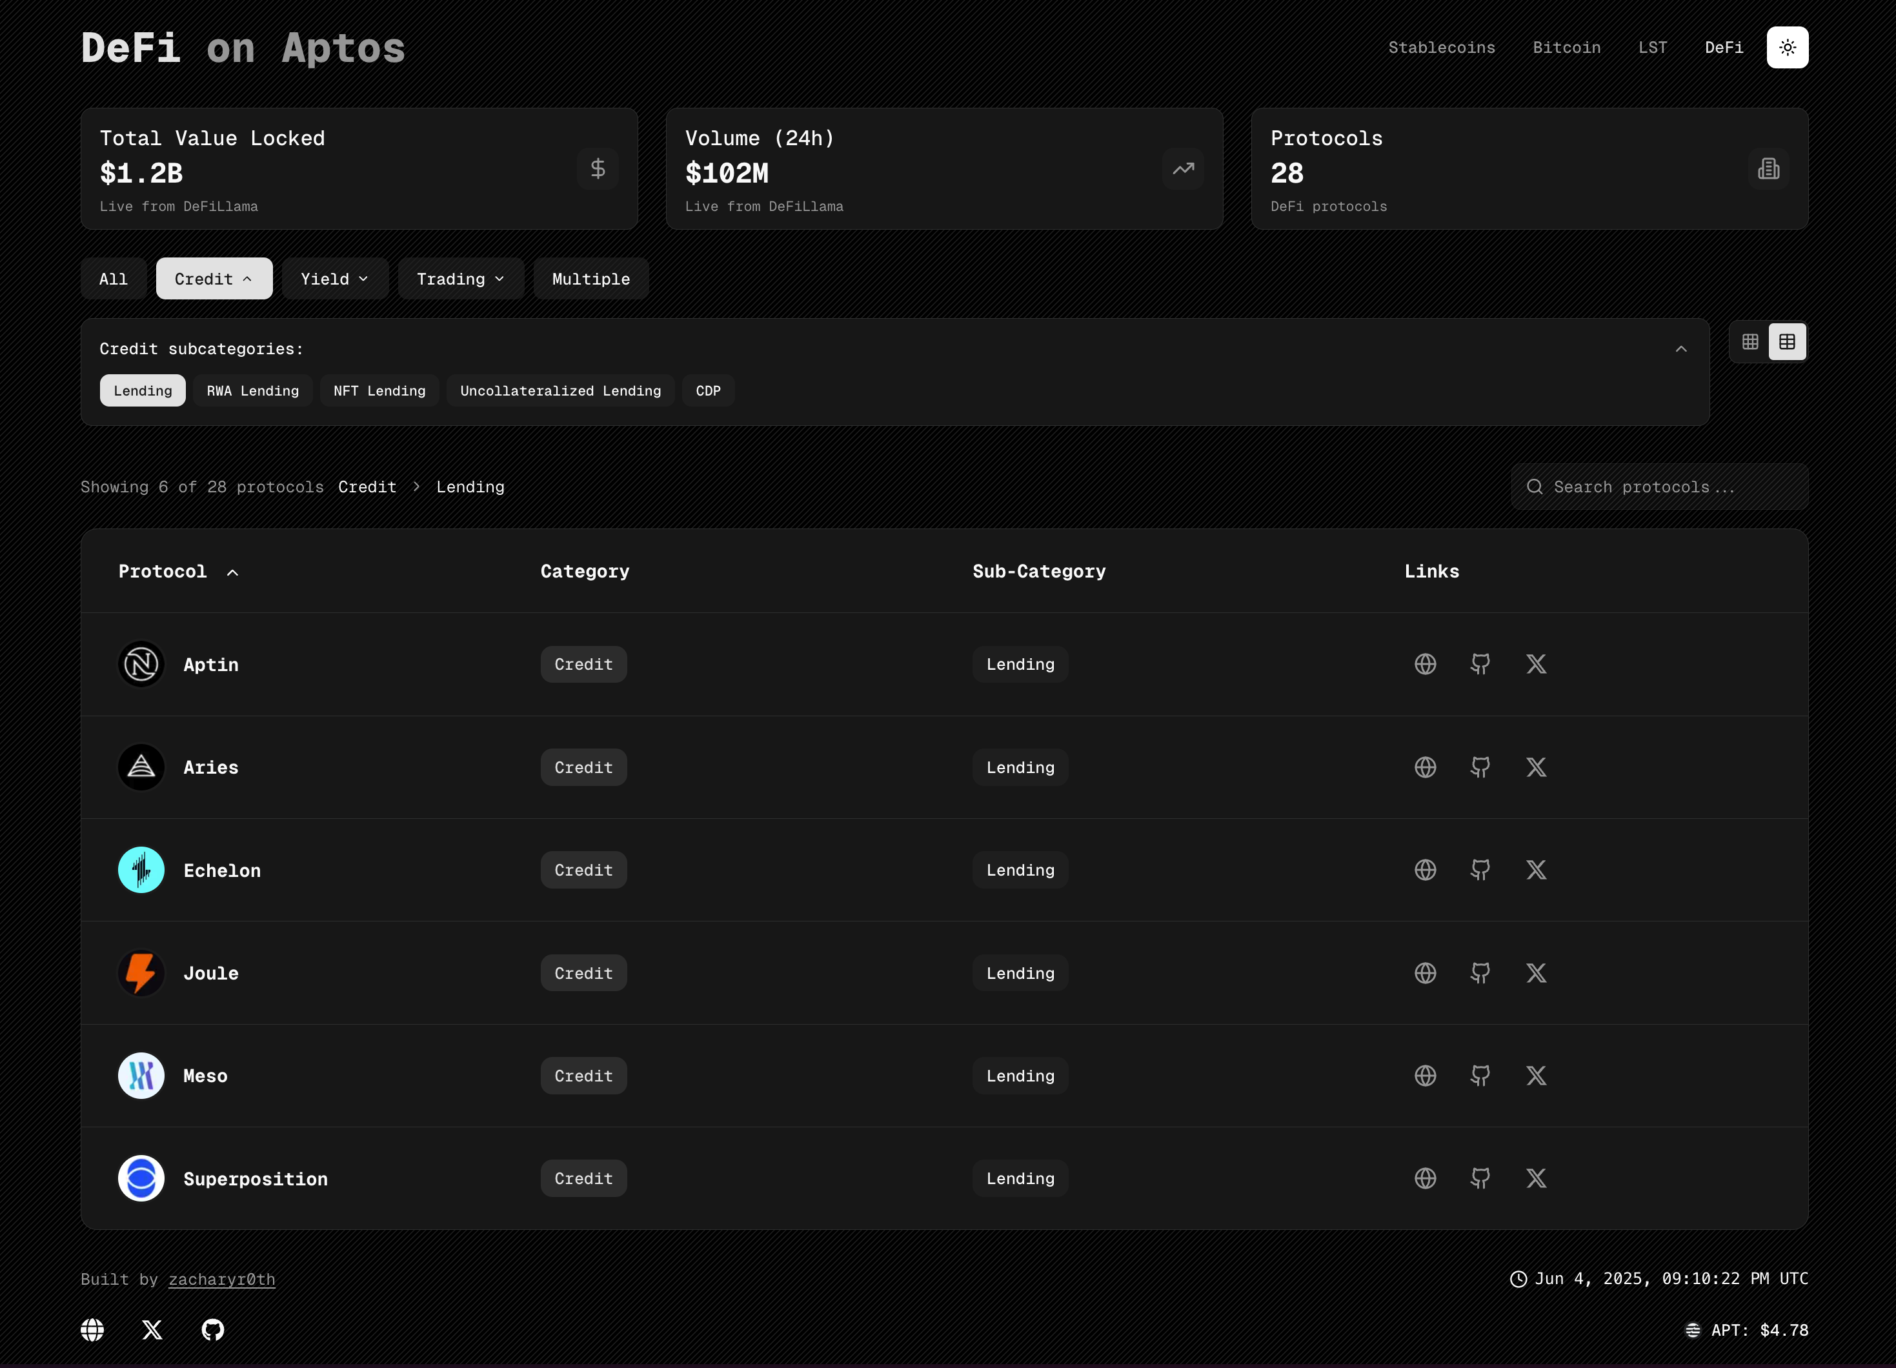Click the Total Value Locked card
Viewport: 1896px width, 1368px height.
point(359,169)
